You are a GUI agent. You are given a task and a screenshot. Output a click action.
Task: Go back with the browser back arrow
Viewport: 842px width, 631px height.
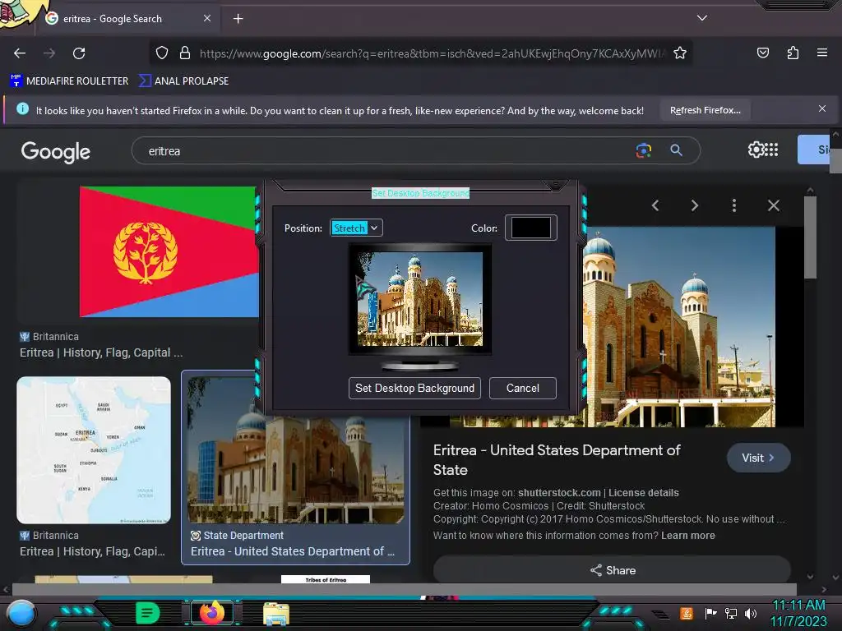[x=20, y=53]
